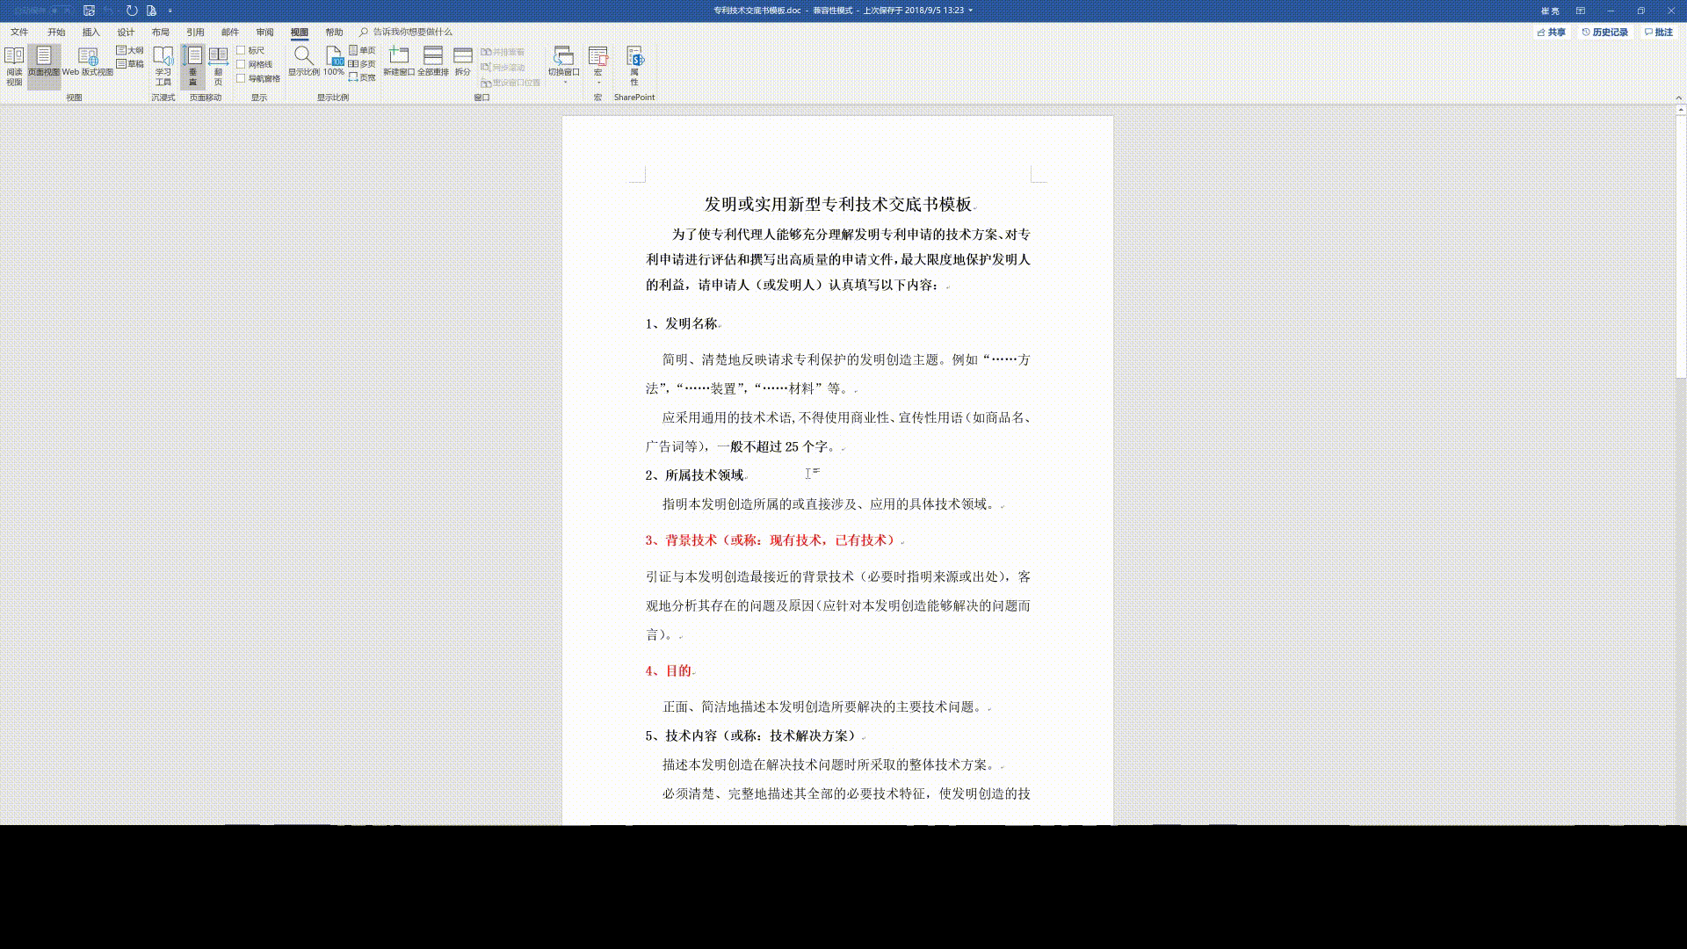Open 历史记录 (History) button

click(x=1605, y=32)
